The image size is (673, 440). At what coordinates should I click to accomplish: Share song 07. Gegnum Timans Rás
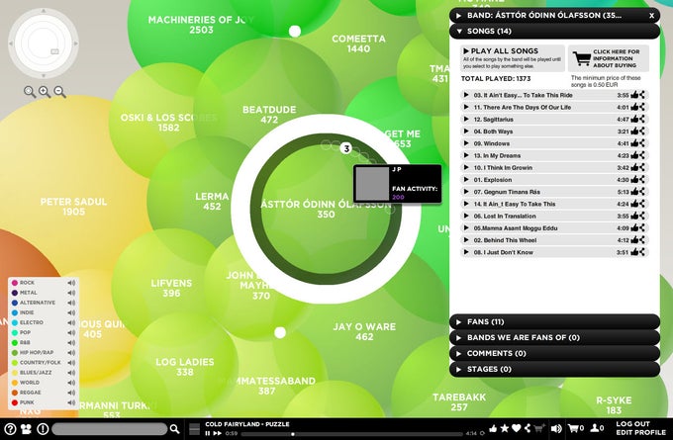click(x=642, y=192)
